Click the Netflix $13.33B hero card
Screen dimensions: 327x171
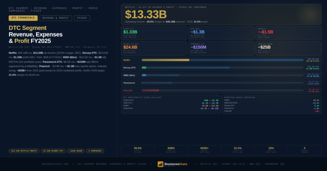tap(221, 14)
